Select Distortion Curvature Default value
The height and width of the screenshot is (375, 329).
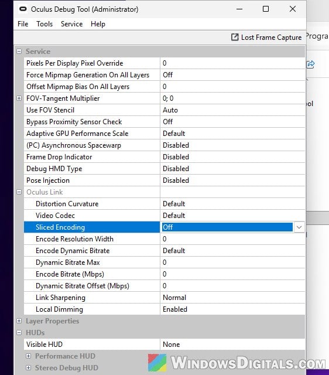point(232,204)
